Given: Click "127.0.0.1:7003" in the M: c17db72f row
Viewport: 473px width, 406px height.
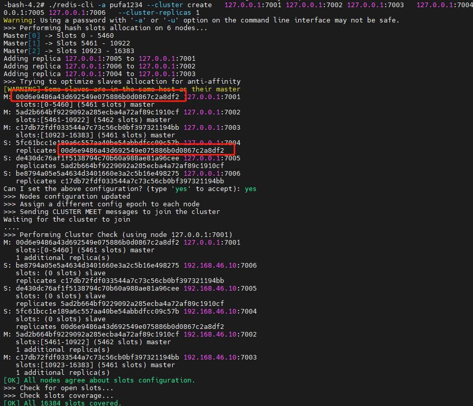Looking at the screenshot, I should click(x=212, y=128).
